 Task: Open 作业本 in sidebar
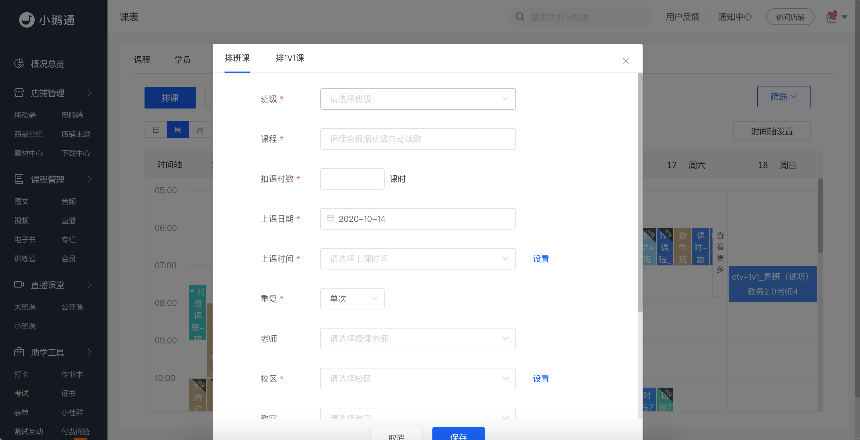click(72, 374)
